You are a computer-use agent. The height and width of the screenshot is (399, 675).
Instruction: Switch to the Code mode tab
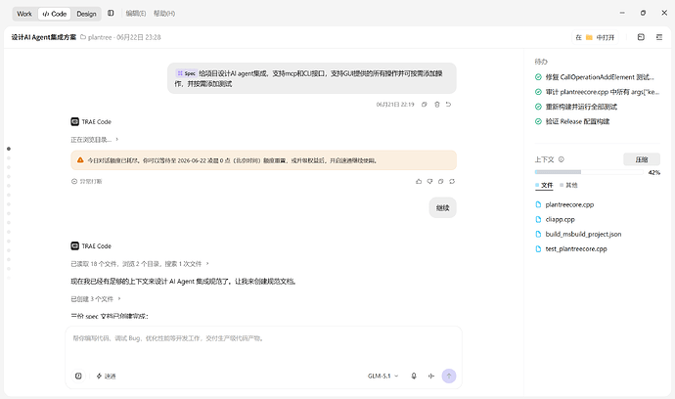tap(55, 14)
